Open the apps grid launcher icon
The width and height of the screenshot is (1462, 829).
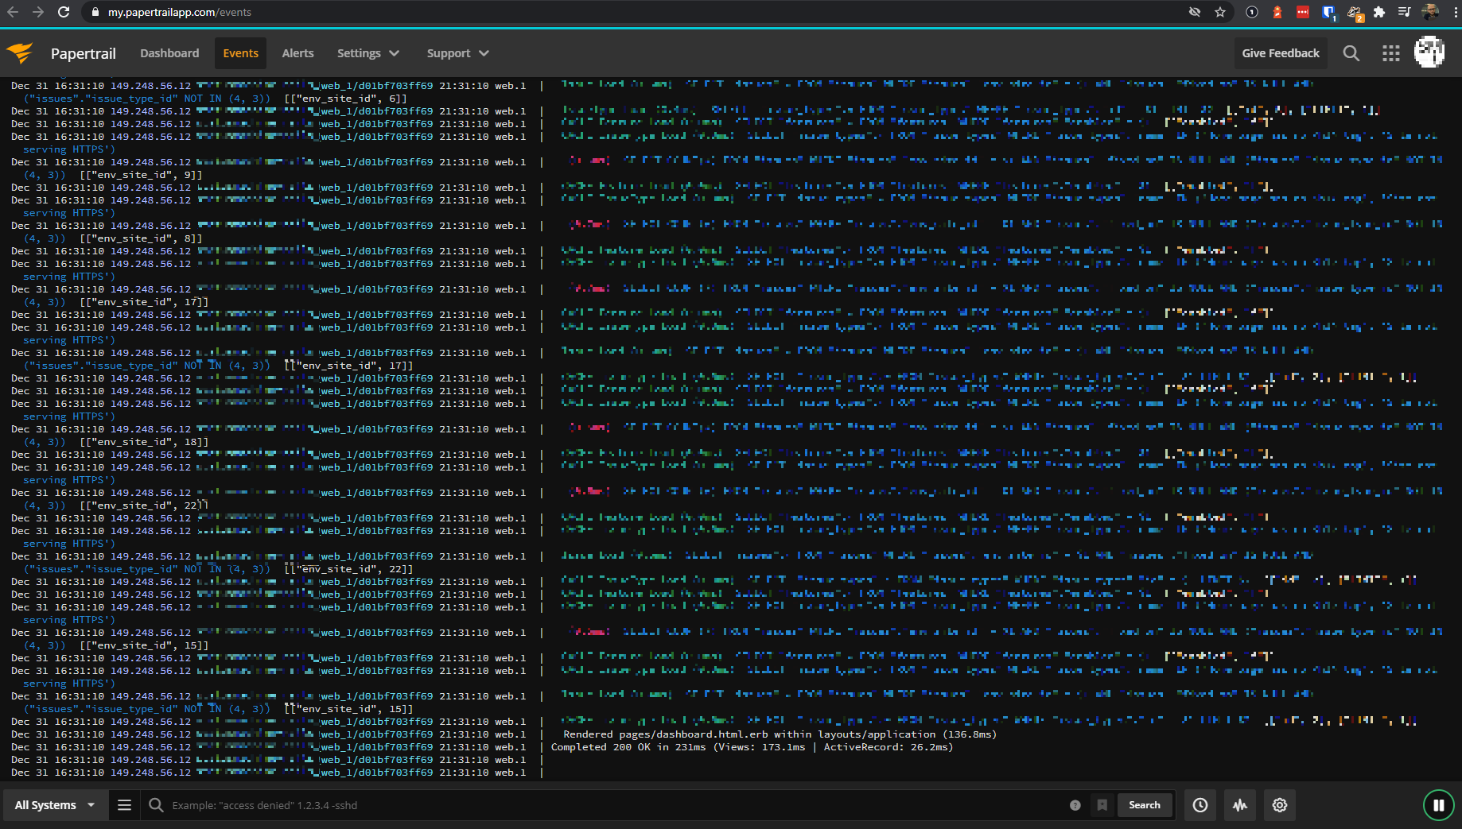[1391, 53]
